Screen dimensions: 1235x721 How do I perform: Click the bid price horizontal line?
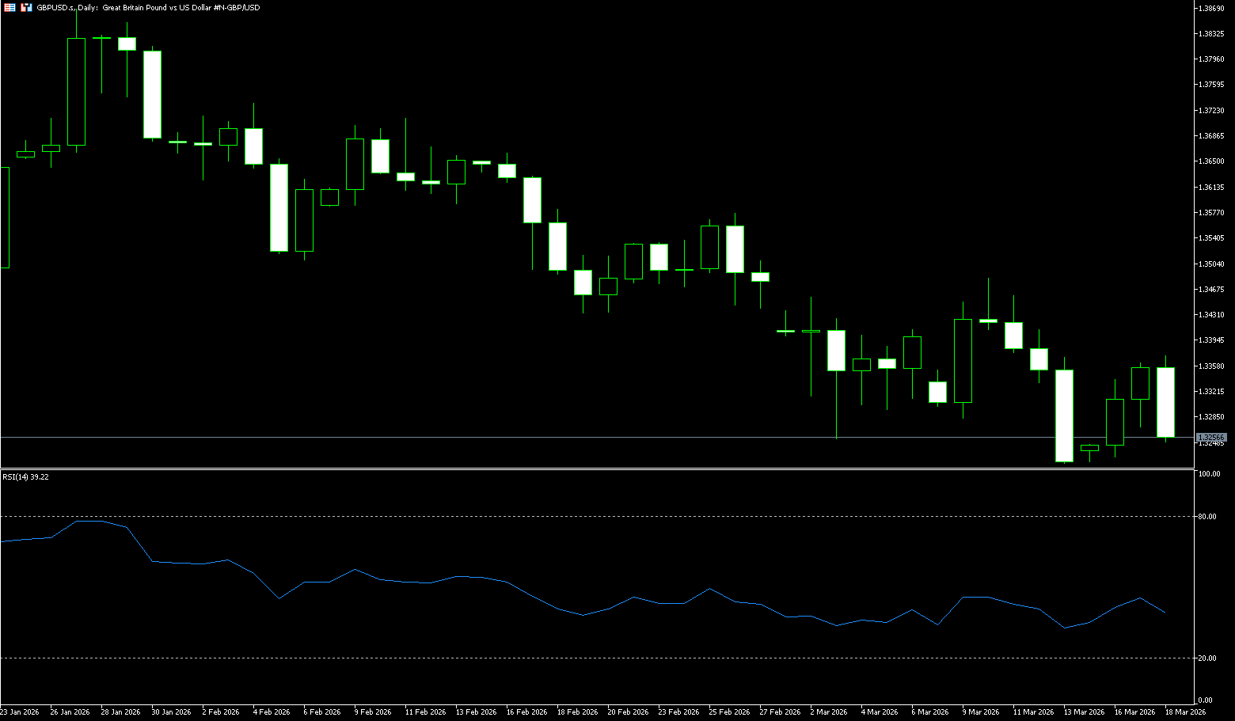point(554,437)
